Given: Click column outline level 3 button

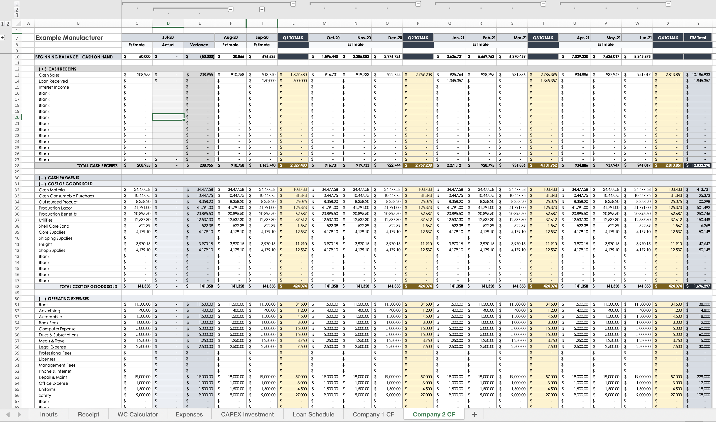Looking at the screenshot, I should point(17,15).
